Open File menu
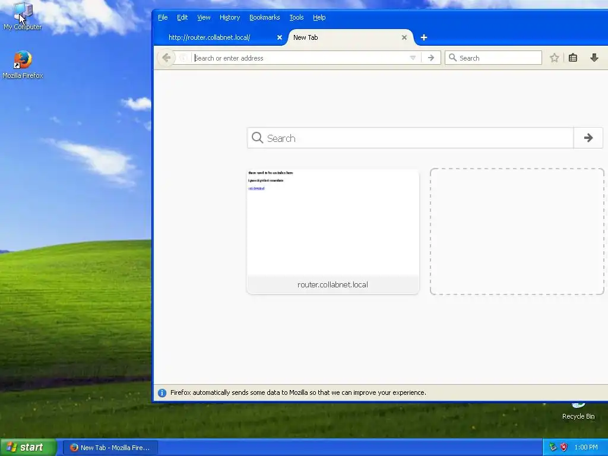 click(163, 17)
